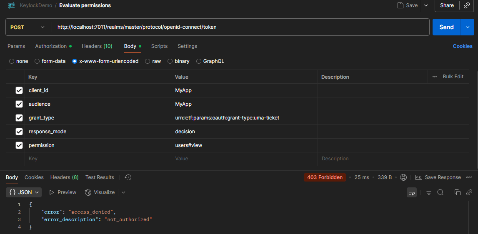Expand the JSON format dropdown
Viewport: 478px width, 234px height.
tap(25, 192)
